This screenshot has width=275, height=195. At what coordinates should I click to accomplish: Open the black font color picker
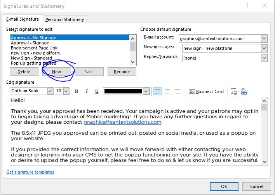[146, 91]
